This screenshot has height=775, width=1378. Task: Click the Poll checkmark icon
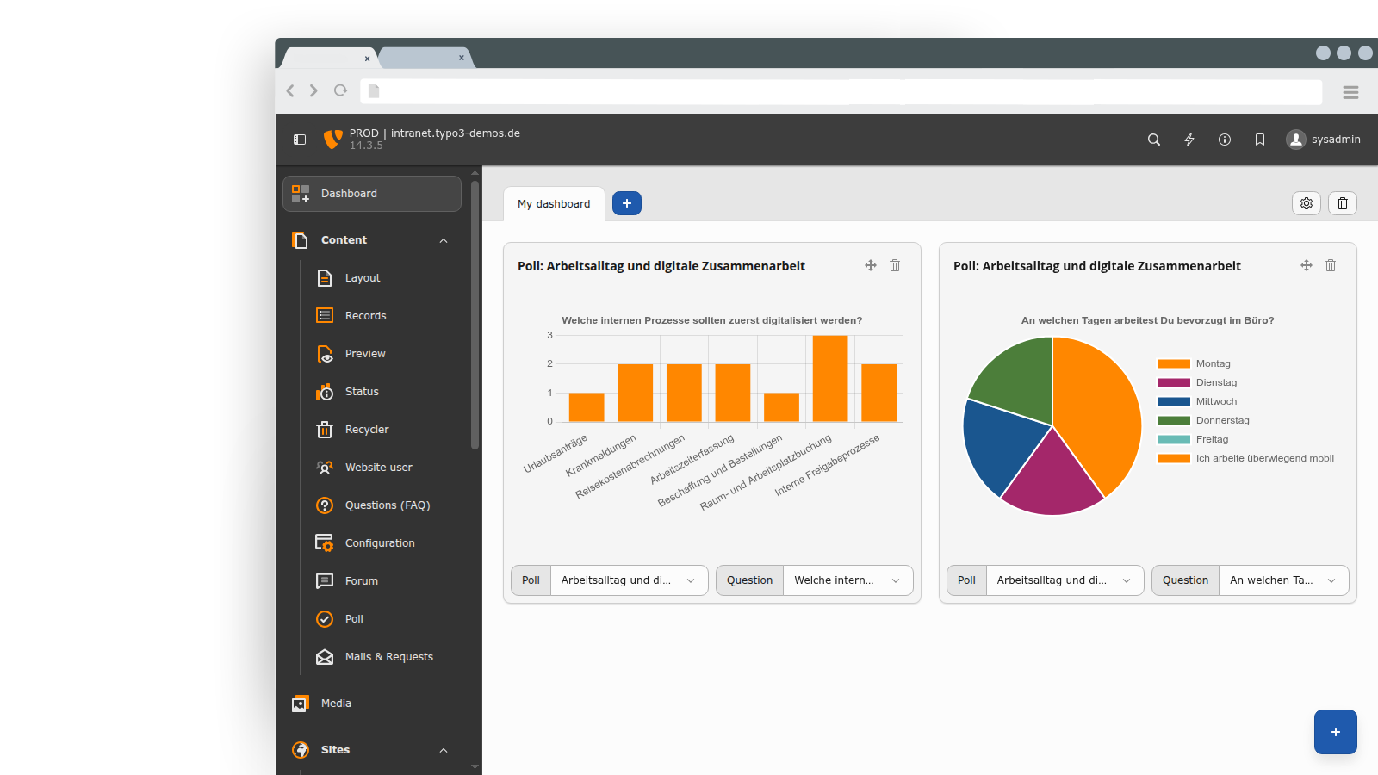pyautogui.click(x=325, y=619)
